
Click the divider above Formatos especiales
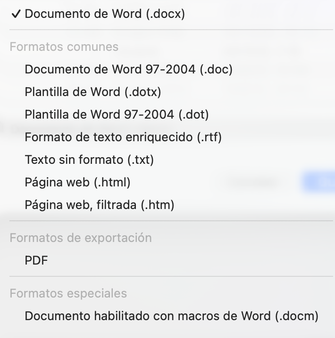[x=171, y=276]
